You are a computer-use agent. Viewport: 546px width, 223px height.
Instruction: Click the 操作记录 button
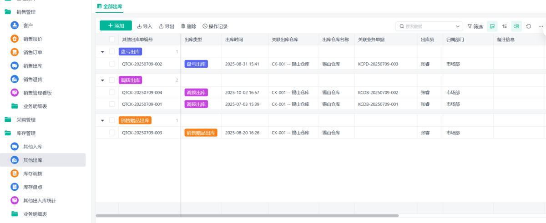[215, 26]
